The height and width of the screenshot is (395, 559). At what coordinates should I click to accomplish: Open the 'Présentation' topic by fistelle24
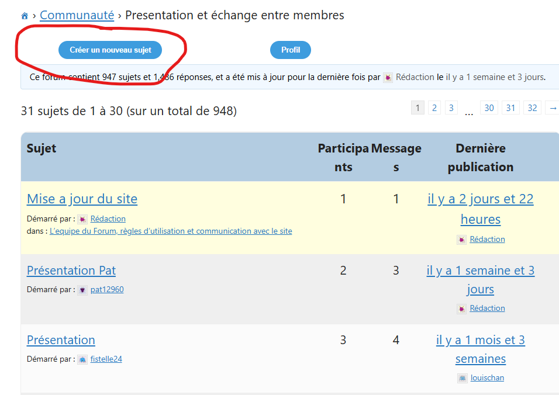tap(61, 340)
